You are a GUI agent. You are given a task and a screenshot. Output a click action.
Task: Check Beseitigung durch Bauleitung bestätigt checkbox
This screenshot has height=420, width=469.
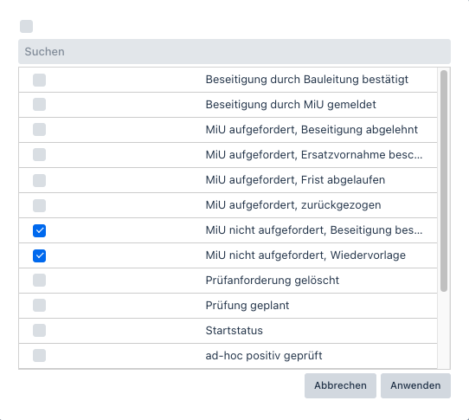pyautogui.click(x=39, y=80)
